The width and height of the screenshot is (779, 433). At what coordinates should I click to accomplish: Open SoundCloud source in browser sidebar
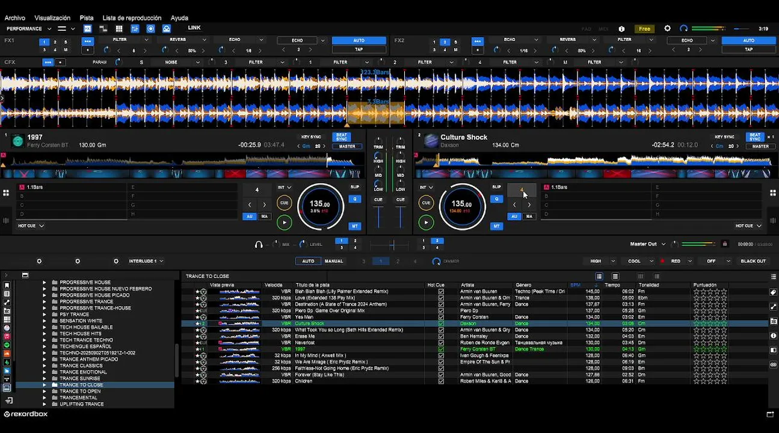(7, 354)
